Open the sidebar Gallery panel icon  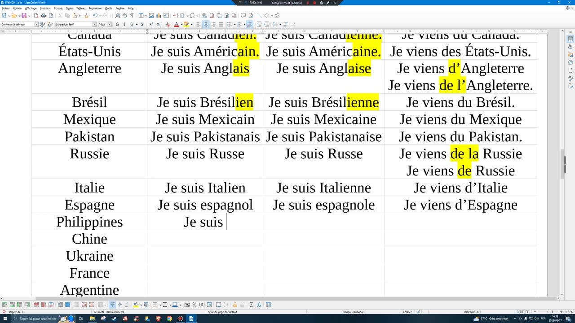(x=571, y=55)
